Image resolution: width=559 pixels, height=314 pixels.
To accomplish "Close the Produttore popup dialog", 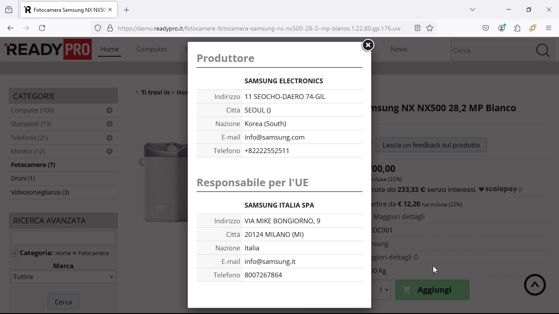I will coord(368,45).
